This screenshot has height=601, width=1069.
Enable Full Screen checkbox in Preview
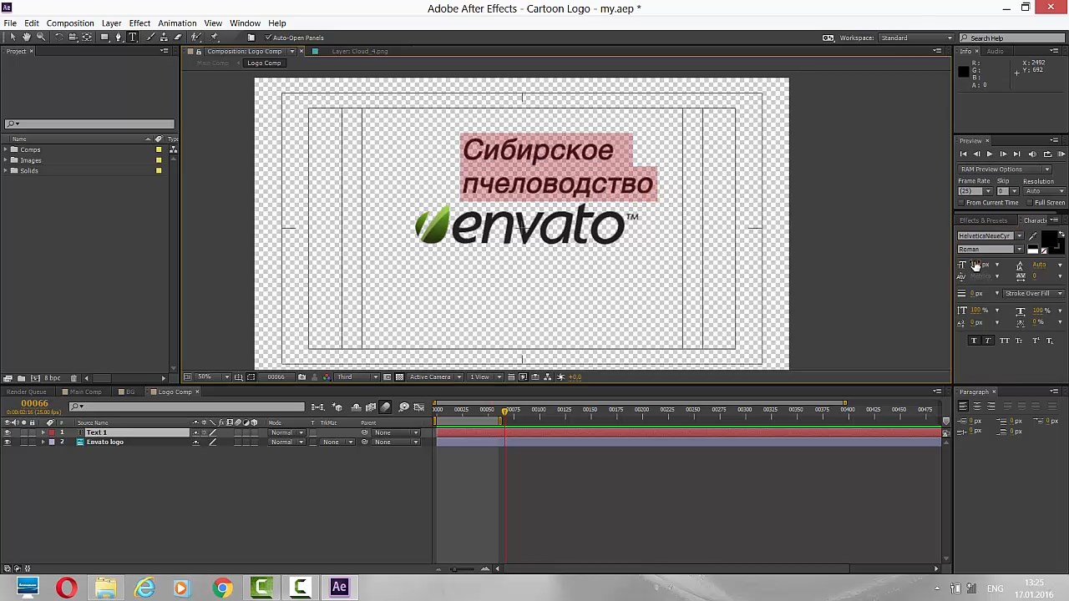(1030, 203)
